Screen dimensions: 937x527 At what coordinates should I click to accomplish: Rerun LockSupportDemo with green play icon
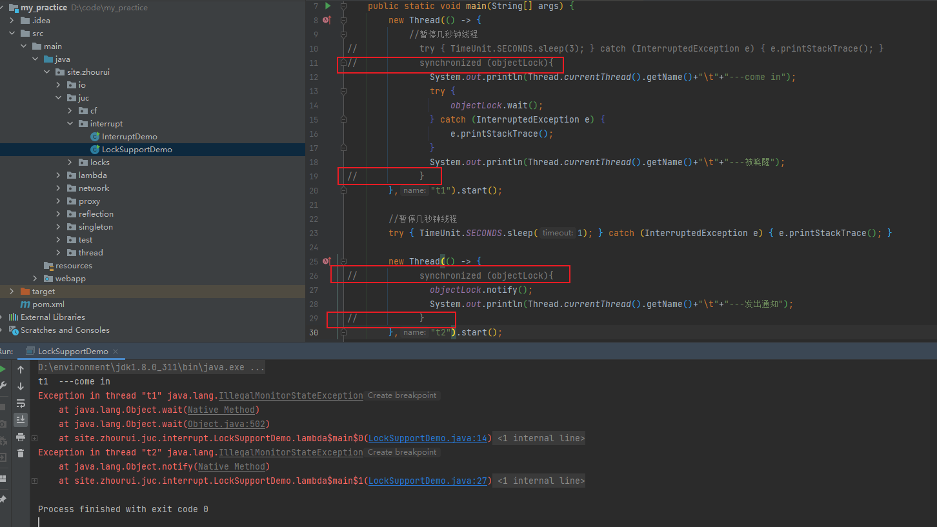pos(3,369)
